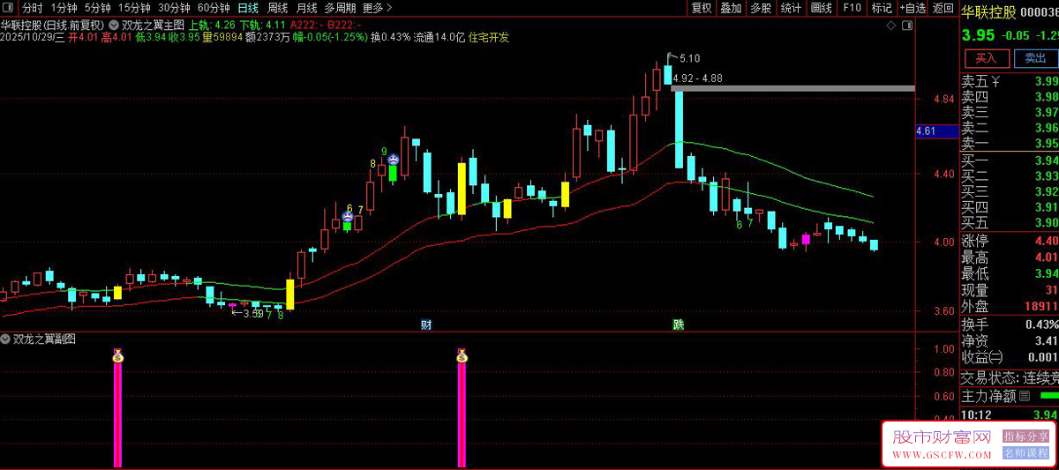The width and height of the screenshot is (1059, 470).
Task: Click the 上轨: 4.26 indicator value
Action: (x=212, y=25)
